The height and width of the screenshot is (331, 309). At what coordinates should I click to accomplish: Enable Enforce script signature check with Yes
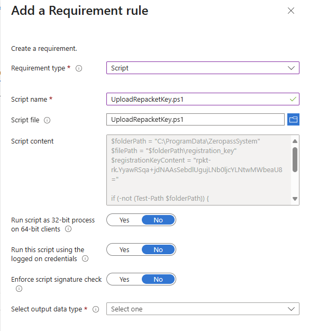pyautogui.click(x=124, y=279)
